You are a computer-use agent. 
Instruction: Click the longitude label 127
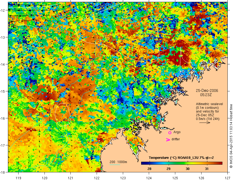coord(227,178)
